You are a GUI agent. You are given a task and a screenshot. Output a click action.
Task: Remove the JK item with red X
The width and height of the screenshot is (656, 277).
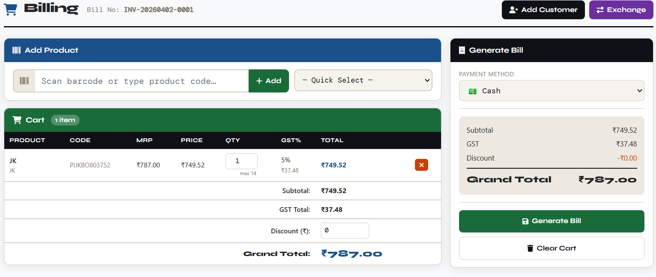pos(421,165)
